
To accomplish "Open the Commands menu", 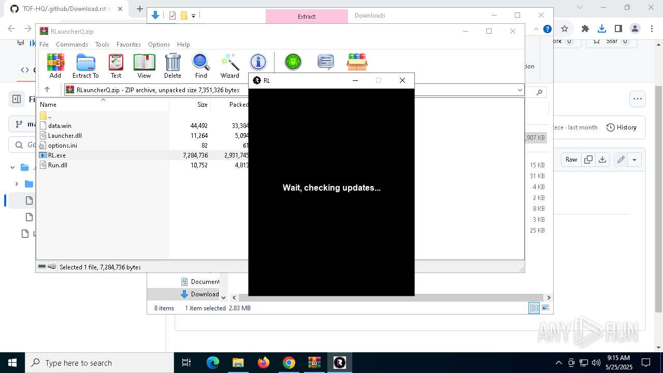I will point(72,45).
